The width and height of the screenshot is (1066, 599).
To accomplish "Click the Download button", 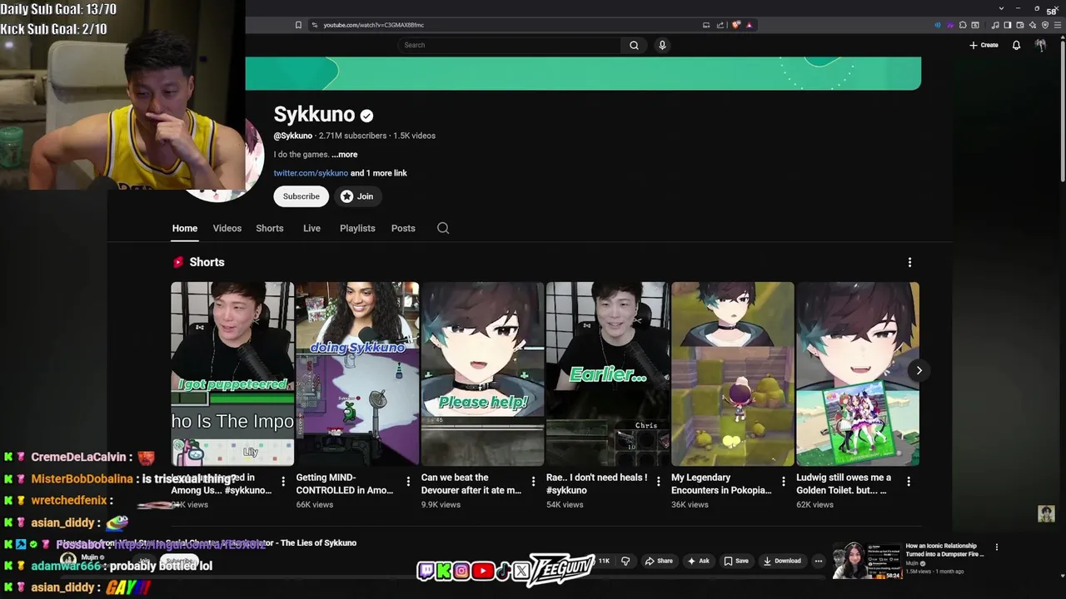I will [781, 561].
